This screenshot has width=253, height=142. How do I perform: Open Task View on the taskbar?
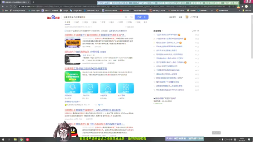point(9,139)
